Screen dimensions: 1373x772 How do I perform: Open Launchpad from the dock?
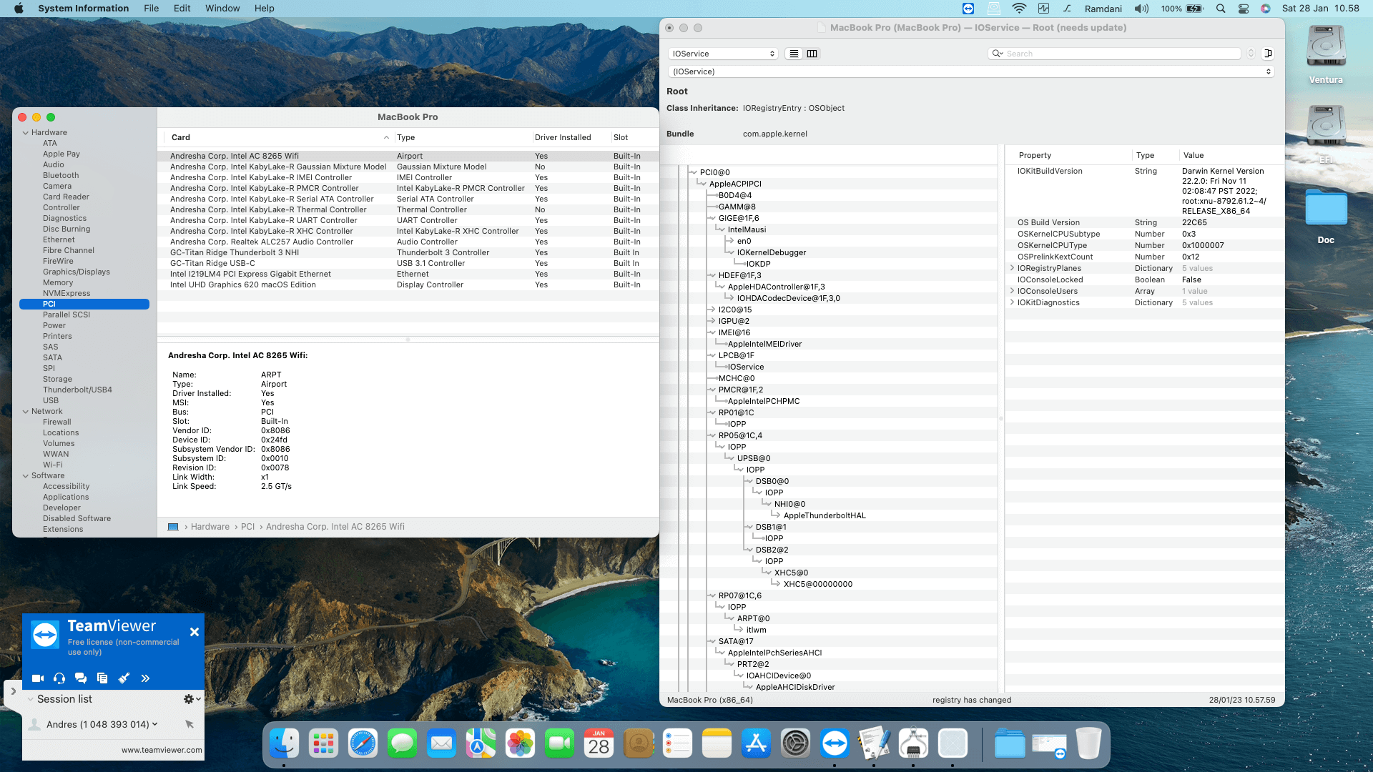(x=323, y=744)
